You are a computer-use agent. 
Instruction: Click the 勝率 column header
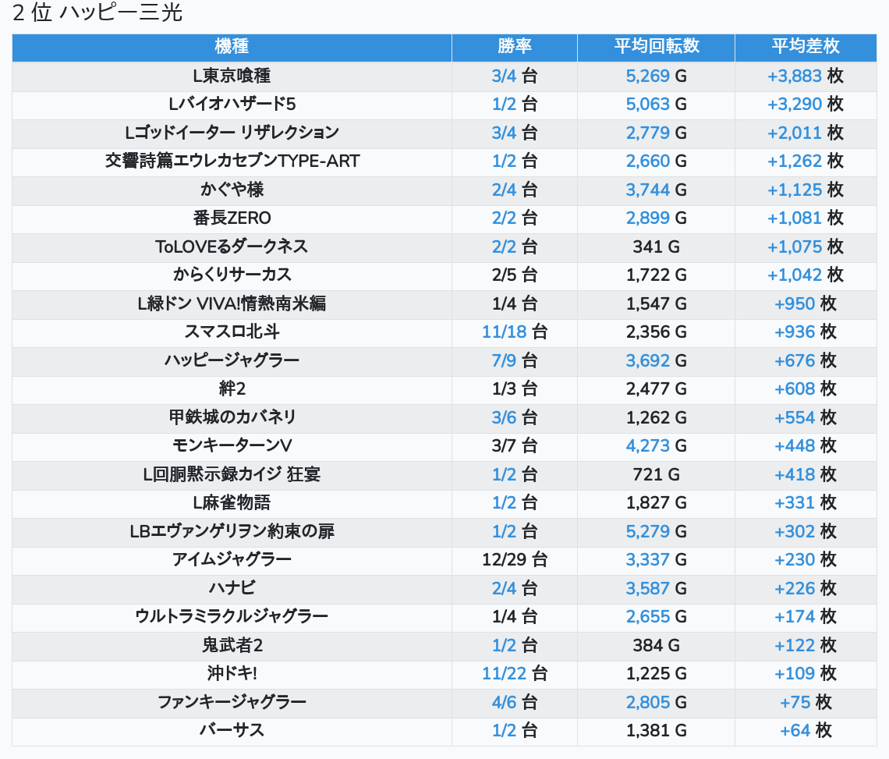pos(514,47)
